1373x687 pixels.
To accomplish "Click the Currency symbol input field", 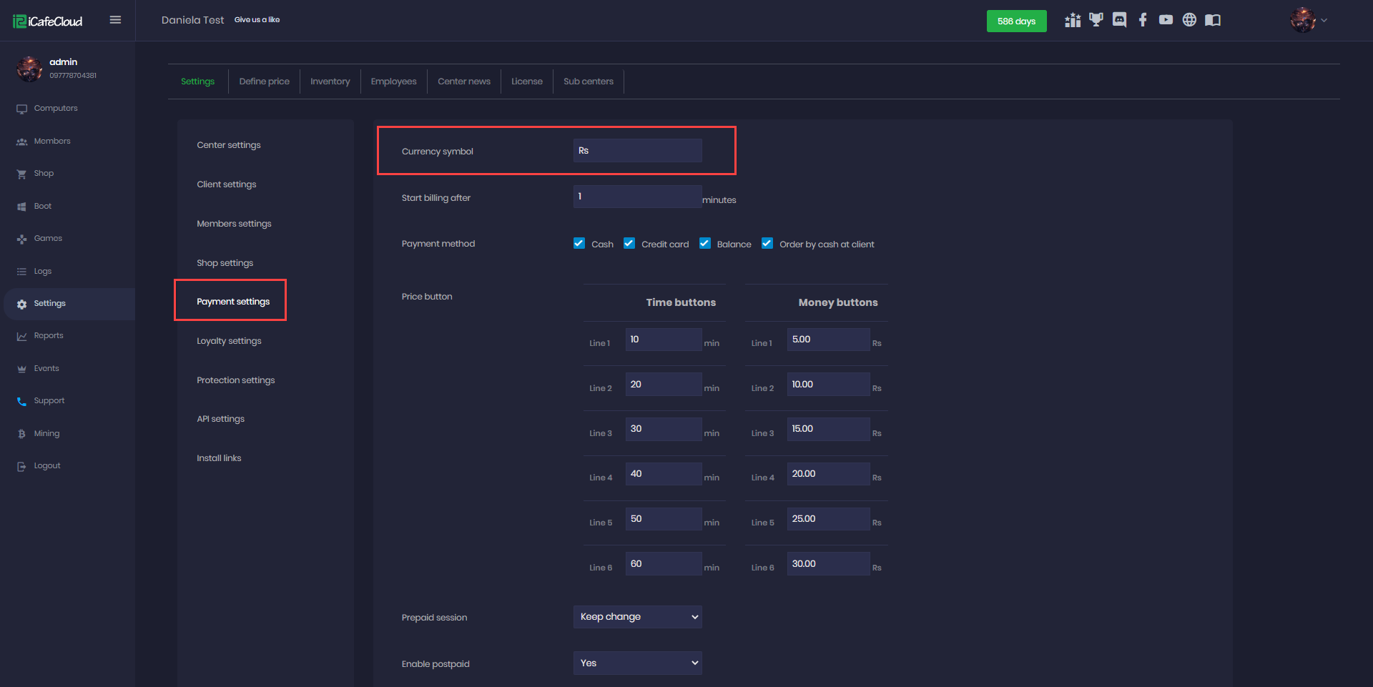I will pos(637,151).
